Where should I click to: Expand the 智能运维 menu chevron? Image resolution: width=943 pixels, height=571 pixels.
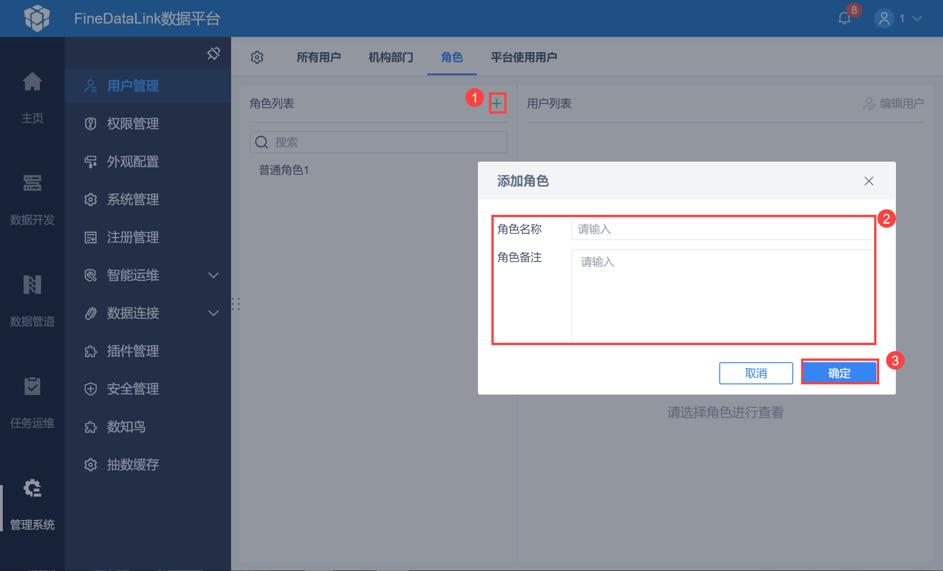tap(214, 275)
